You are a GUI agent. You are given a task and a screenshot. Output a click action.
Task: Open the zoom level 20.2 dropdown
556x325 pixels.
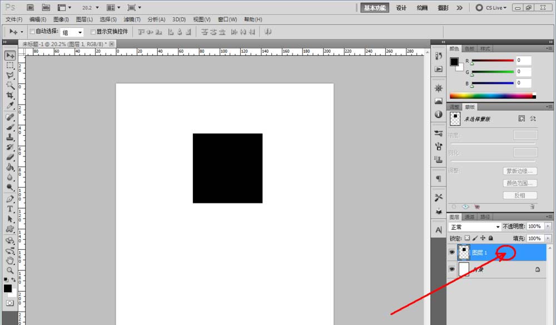[x=97, y=7]
